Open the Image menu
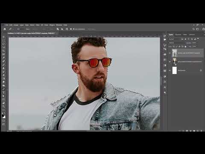The image size is (205, 154). pyautogui.click(x=16, y=25)
